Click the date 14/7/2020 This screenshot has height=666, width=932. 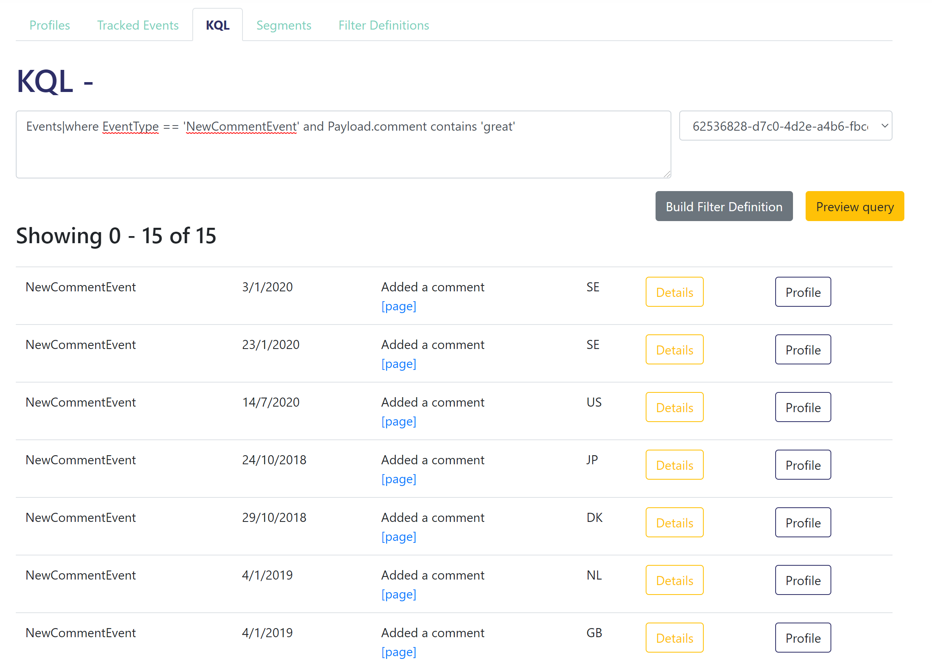[x=271, y=402]
